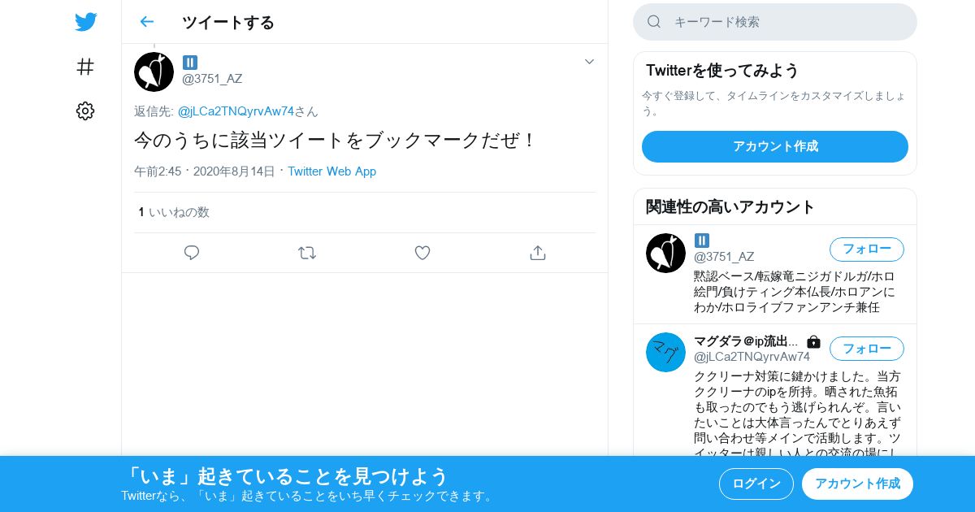Image resolution: width=975 pixels, height=512 pixels.
Task: Reply using the speech bubble icon
Action: (192, 253)
